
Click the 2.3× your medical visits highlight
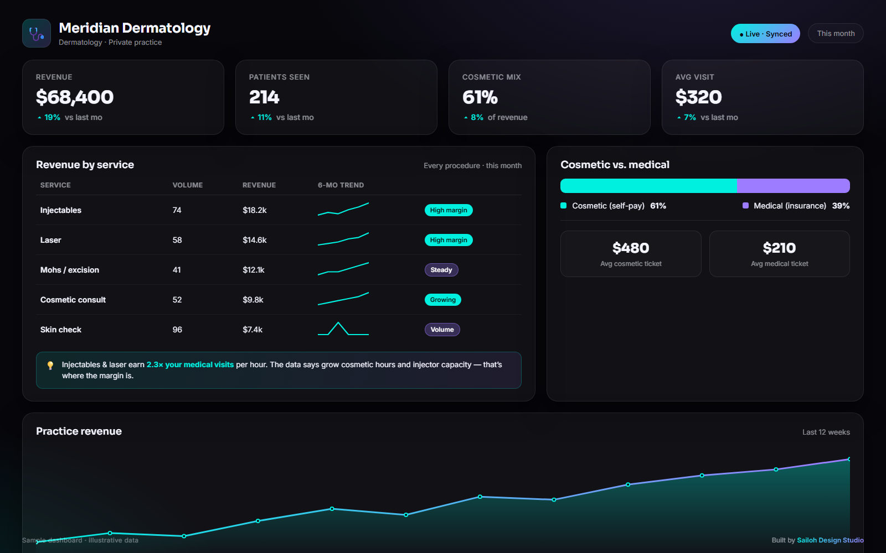pos(190,364)
